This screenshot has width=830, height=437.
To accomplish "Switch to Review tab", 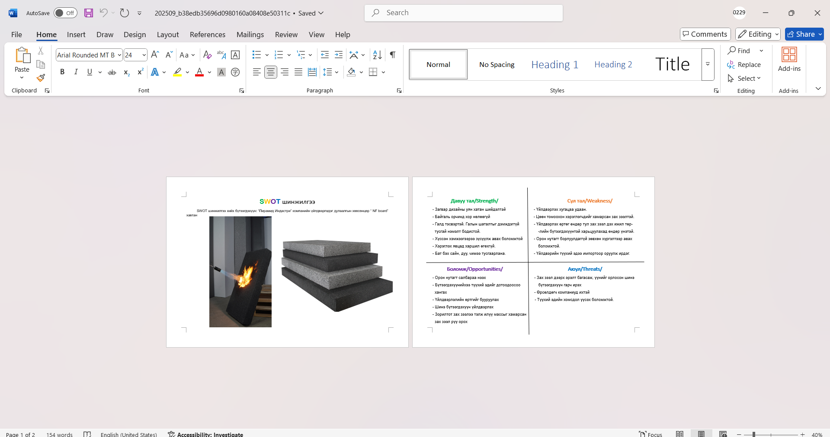I will tap(286, 35).
